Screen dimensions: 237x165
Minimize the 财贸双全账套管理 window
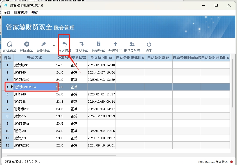[x=204, y=5]
